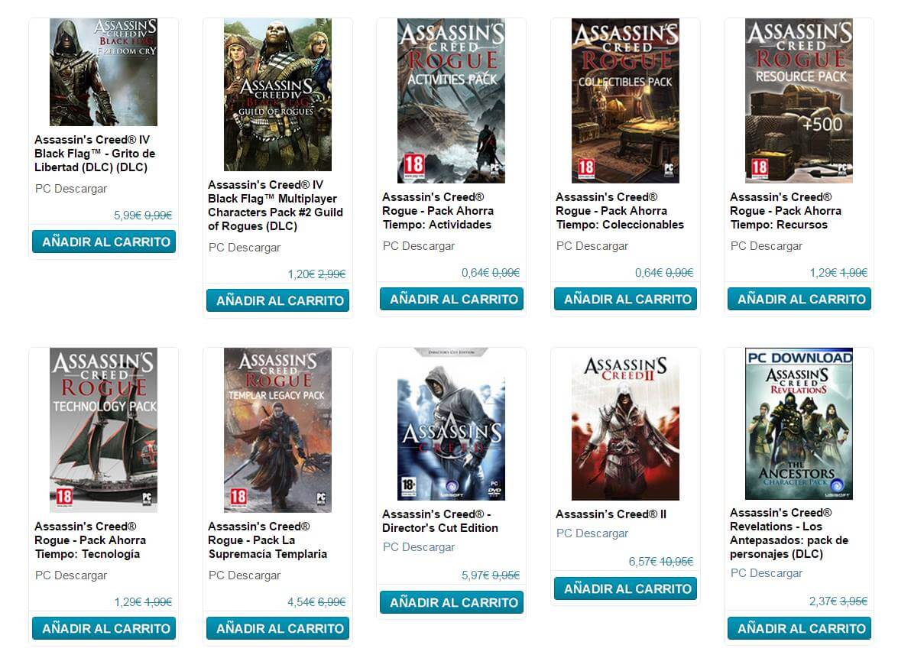Open the Freedom Cry cover image
The height and width of the screenshot is (671, 911).
(103, 72)
